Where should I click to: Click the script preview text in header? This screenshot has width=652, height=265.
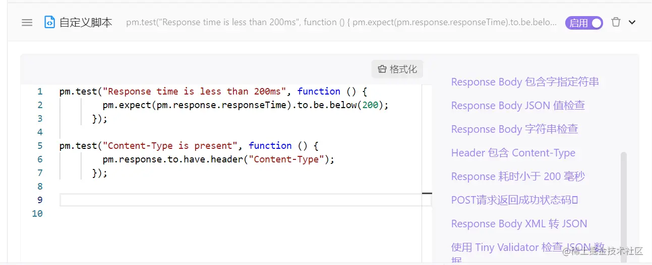point(341,23)
